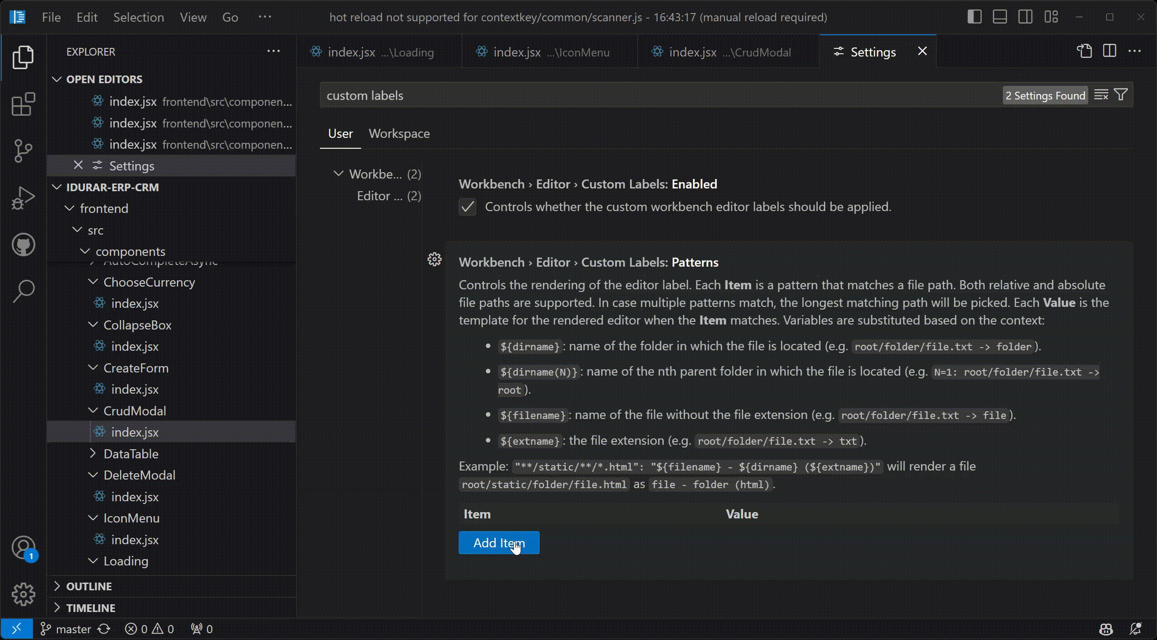
Task: Click Open Settings (JSON) icon in editor toolbar
Action: pyautogui.click(x=1084, y=52)
